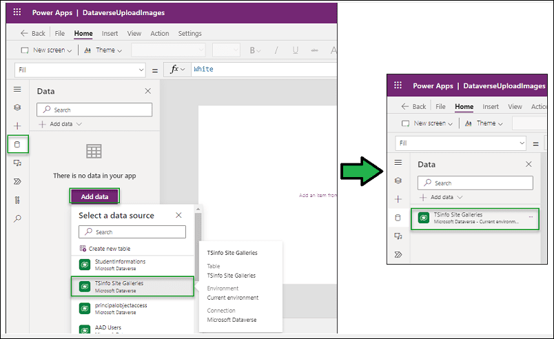The image size is (554, 339).
Task: Close the Data panel in right window
Action: pyautogui.click(x=529, y=164)
